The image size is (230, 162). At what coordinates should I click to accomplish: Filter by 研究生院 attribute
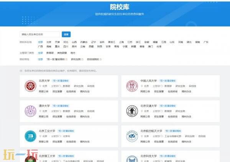point(76,59)
